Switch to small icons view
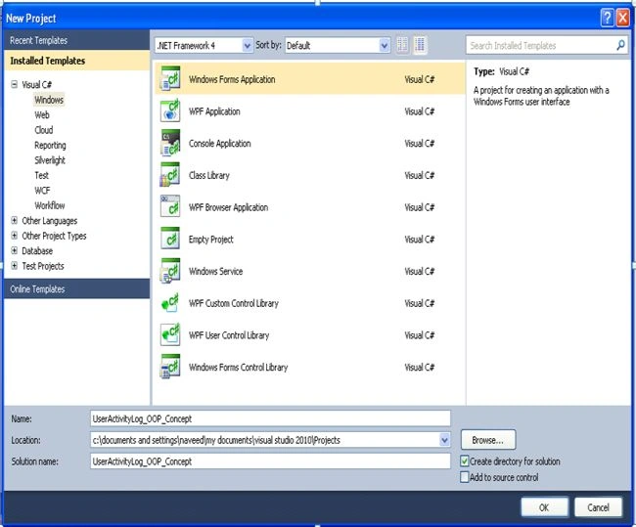Image resolution: width=636 pixels, height=527 pixels. pyautogui.click(x=402, y=45)
